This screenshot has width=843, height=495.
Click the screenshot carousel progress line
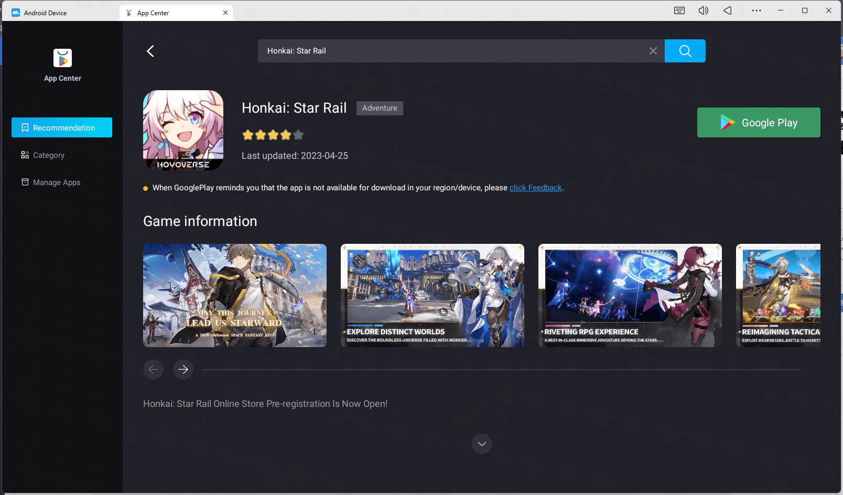[x=501, y=370]
